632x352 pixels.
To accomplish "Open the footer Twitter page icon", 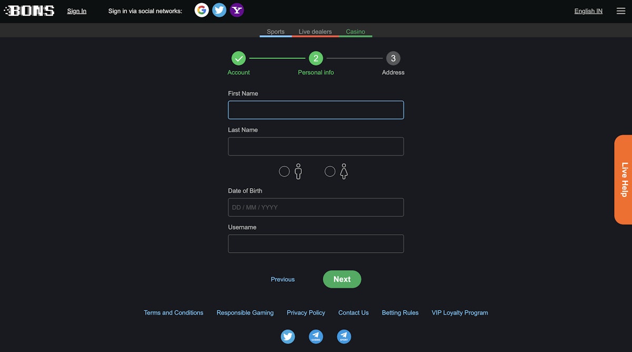I will 288,337.
